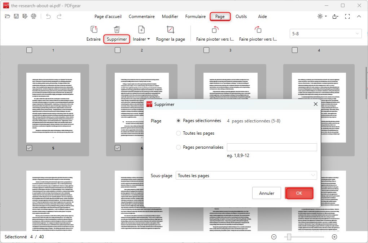The width and height of the screenshot is (368, 243).
Task: Open the page range '5-8' combo box
Action: [325, 33]
